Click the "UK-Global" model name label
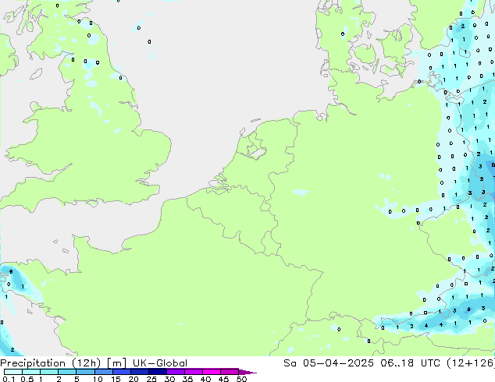 tap(160, 363)
